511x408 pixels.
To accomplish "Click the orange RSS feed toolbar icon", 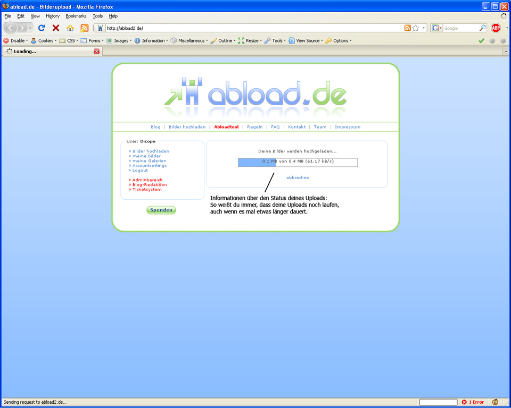I will (85, 28).
